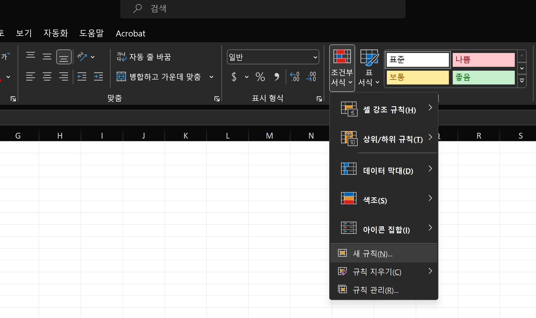Select column L header
Viewport: 536px width, 318px height.
click(227, 136)
